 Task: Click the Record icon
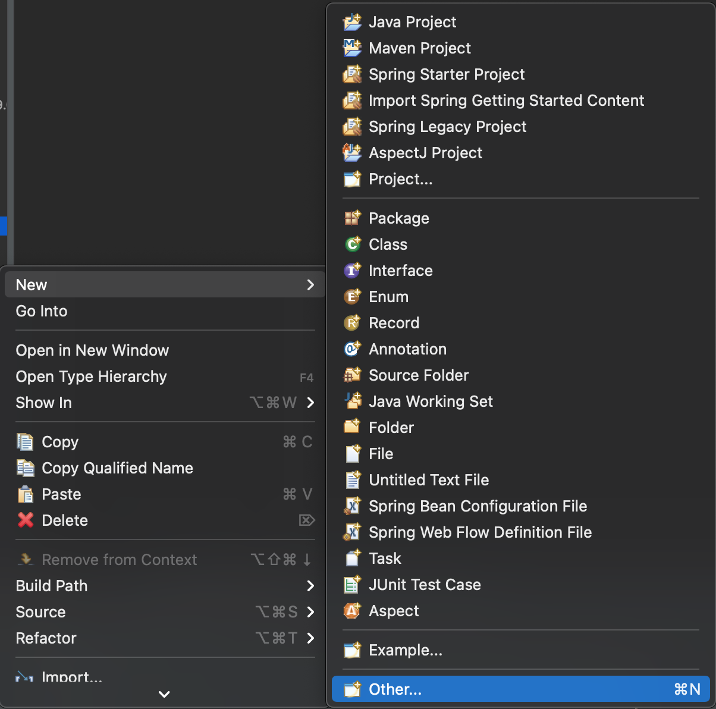click(x=352, y=323)
